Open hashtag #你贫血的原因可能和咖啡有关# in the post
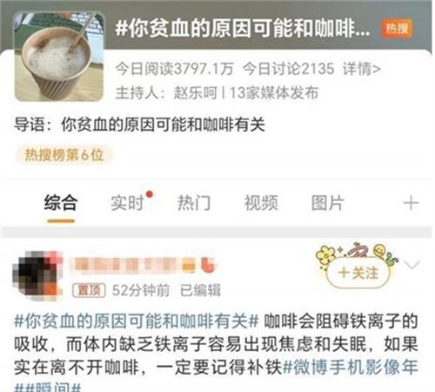 pyautogui.click(x=137, y=321)
